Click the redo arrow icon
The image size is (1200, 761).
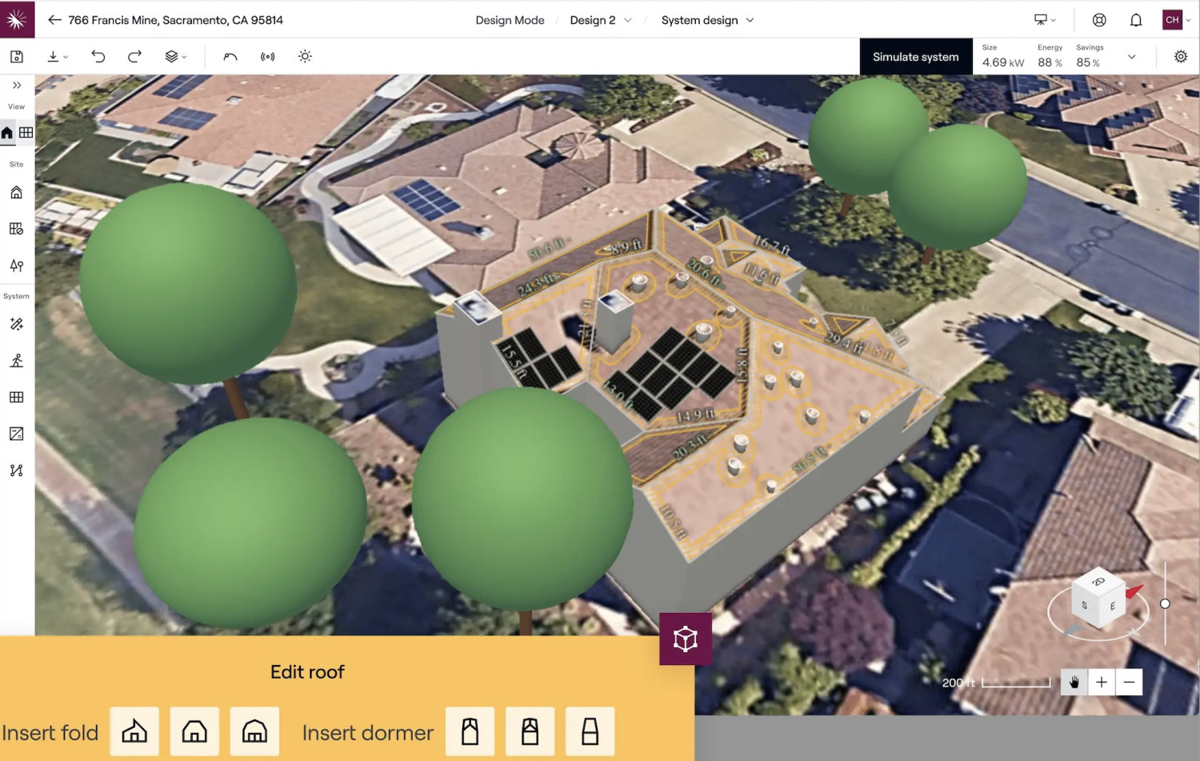(x=134, y=57)
